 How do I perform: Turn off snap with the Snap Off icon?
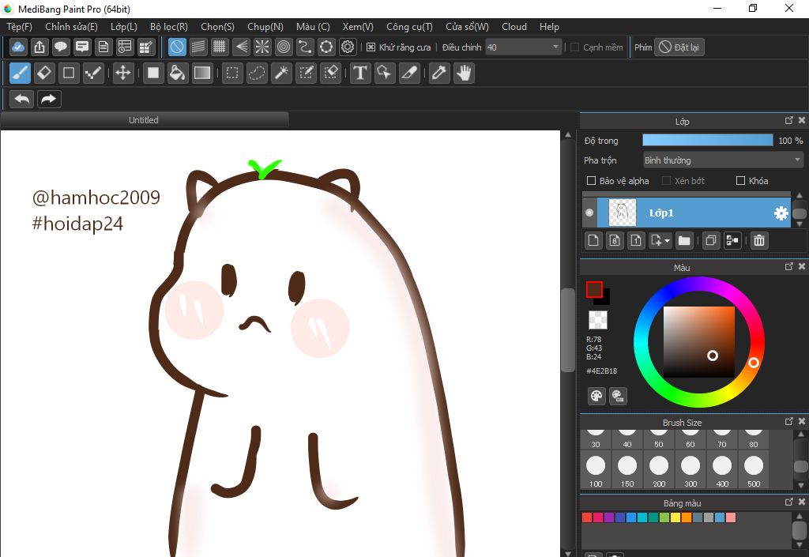[x=177, y=47]
